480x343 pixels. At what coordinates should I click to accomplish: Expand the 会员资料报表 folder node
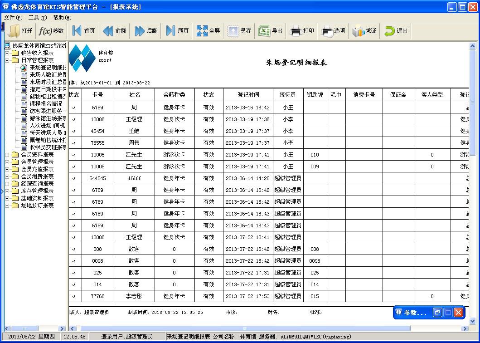[x=7, y=155]
